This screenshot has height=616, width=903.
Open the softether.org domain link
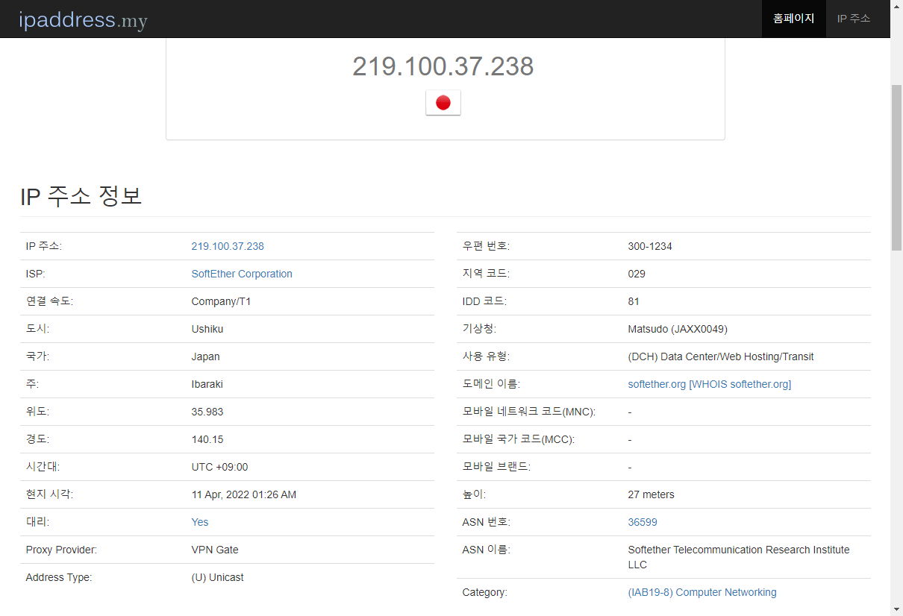pos(656,384)
